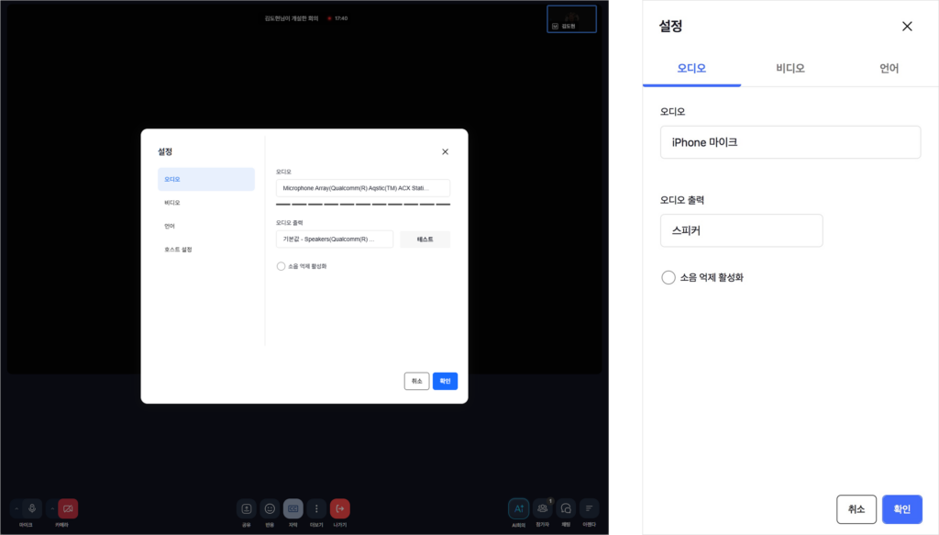The image size is (939, 535).
Task: Click the 테스트 speaker test button
Action: point(425,239)
